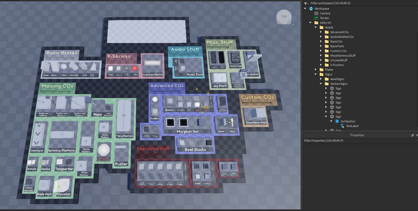Expand the AudioRelatedCOs folder arrow
The width and height of the screenshot is (418, 211).
click(x=321, y=37)
